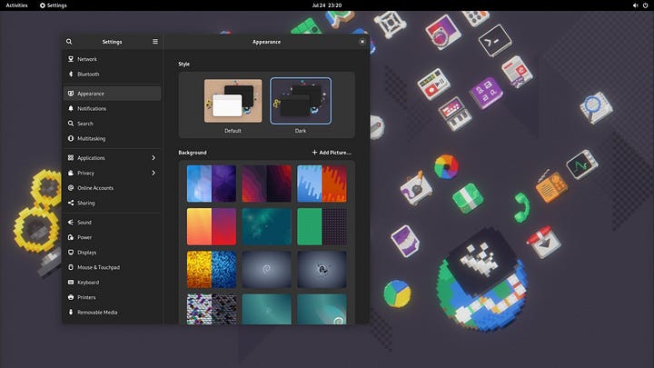Click the Applications grid icon
Viewport: 654px width, 368px height.
pyautogui.click(x=71, y=158)
